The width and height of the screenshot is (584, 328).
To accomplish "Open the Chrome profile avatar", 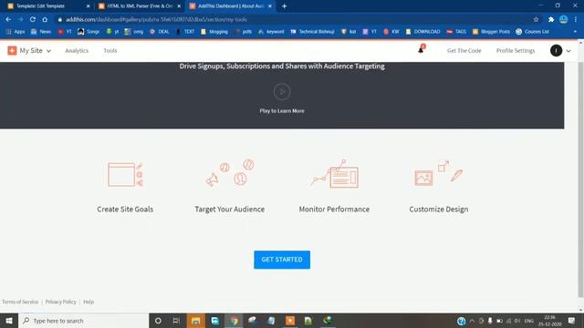I will [x=563, y=19].
